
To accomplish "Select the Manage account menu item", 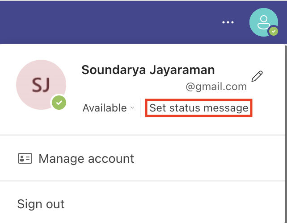I will point(86,158).
